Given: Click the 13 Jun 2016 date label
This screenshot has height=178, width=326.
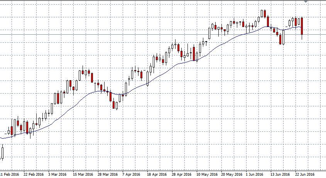Looking at the screenshot, I should click(280, 174).
